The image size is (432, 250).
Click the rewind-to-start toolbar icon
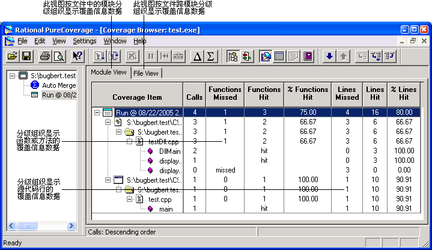point(165,56)
